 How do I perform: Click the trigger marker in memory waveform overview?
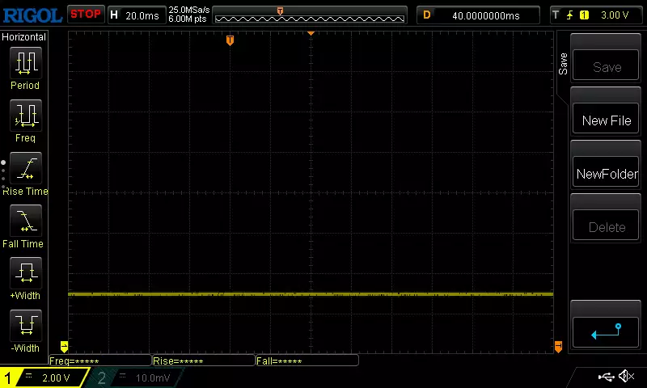coord(280,11)
